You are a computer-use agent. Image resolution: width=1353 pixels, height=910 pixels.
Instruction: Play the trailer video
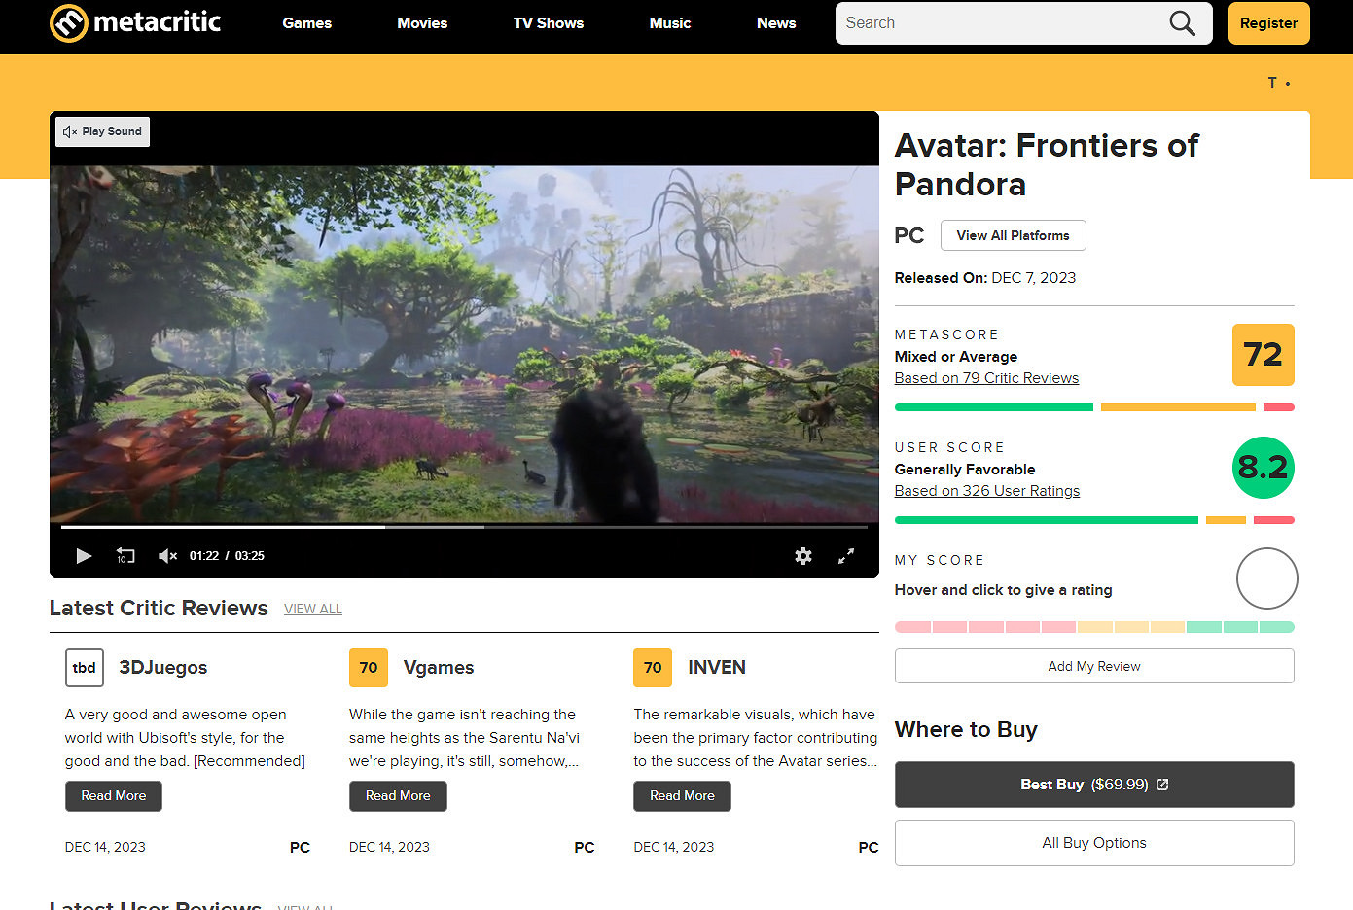point(84,556)
